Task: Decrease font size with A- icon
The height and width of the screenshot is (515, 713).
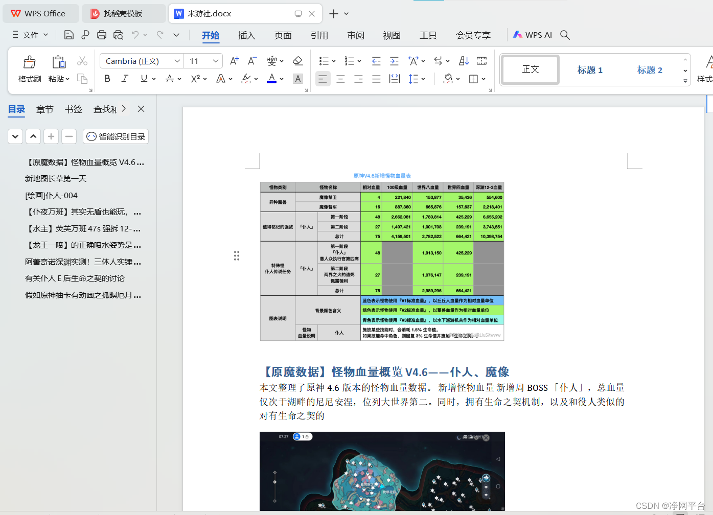Action: (x=252, y=61)
